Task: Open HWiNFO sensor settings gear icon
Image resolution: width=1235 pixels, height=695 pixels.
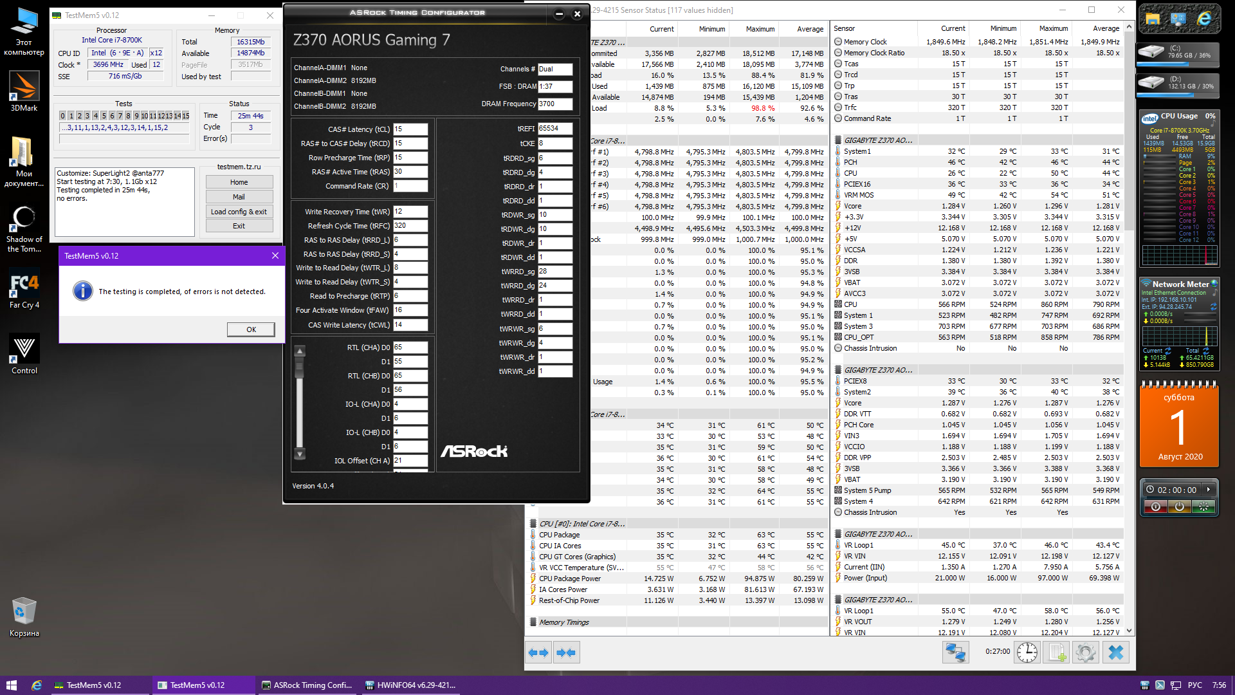Action: tap(1086, 653)
